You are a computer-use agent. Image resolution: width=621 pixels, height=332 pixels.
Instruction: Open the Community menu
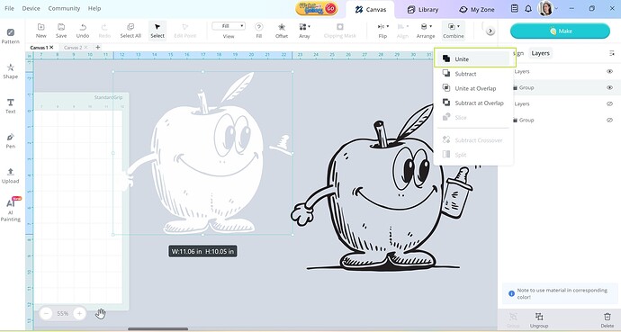point(64,8)
